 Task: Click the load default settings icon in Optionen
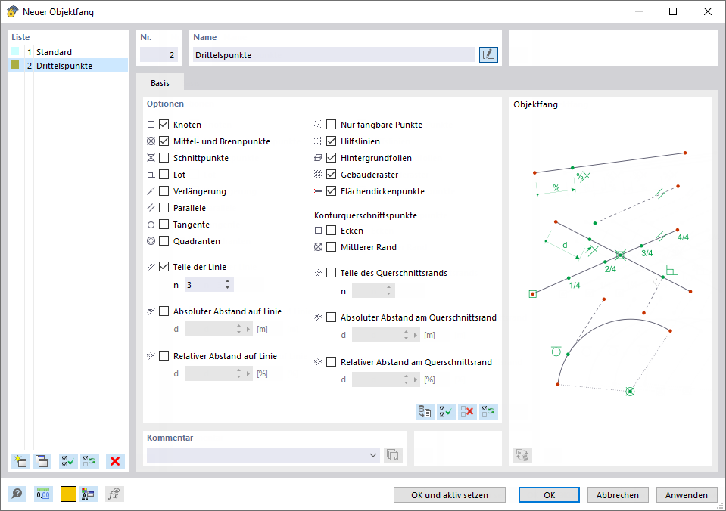[425, 411]
